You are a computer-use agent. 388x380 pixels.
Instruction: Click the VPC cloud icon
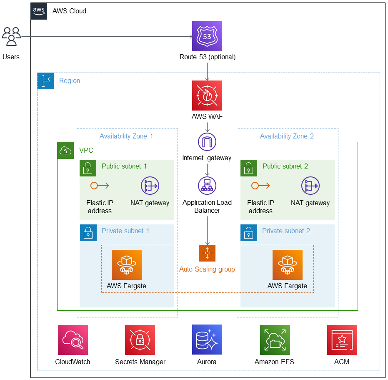point(65,150)
